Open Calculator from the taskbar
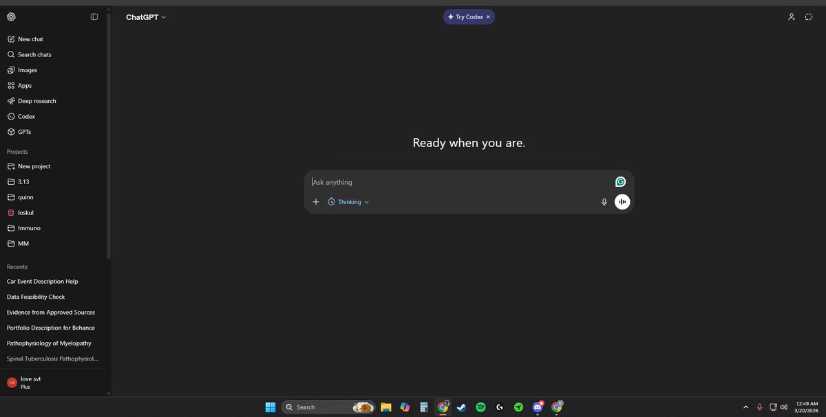Image resolution: width=826 pixels, height=417 pixels. [424, 407]
